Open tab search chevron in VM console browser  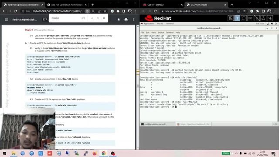click(x=250, y=3)
